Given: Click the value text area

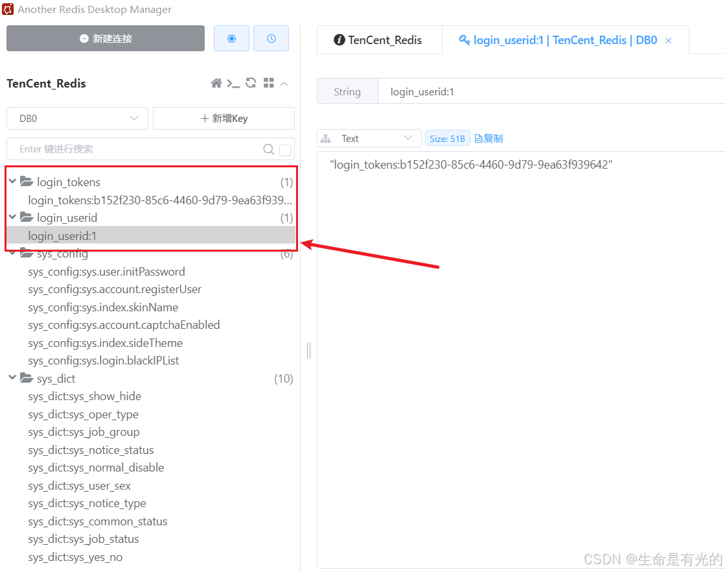Looking at the screenshot, I should tap(521, 359).
